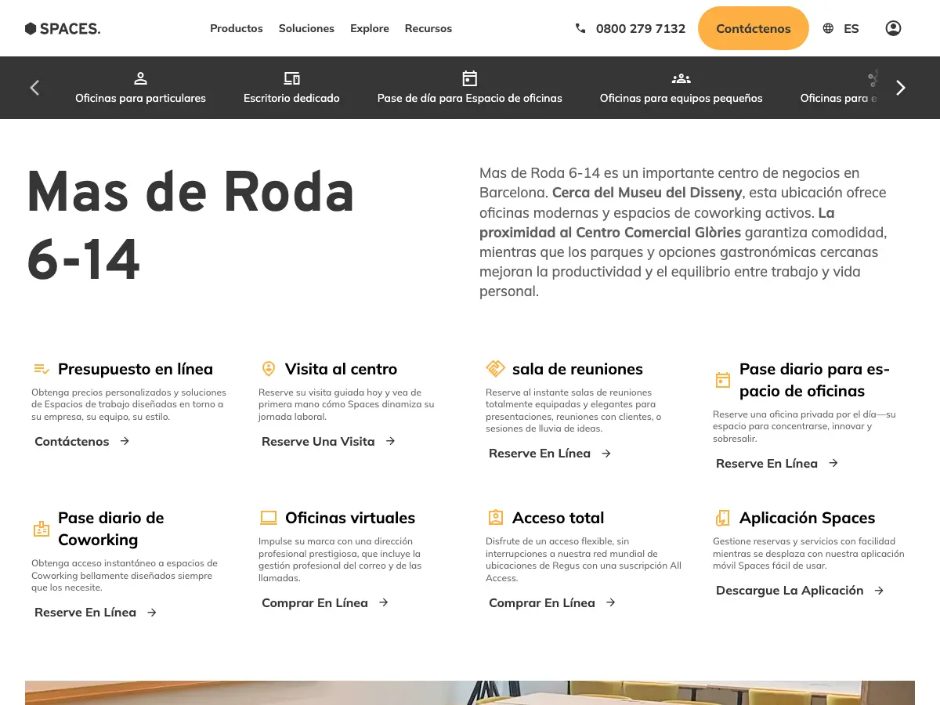The height and width of the screenshot is (705, 940).
Task: Click arrow next to Contáctenos link
Action: click(125, 441)
